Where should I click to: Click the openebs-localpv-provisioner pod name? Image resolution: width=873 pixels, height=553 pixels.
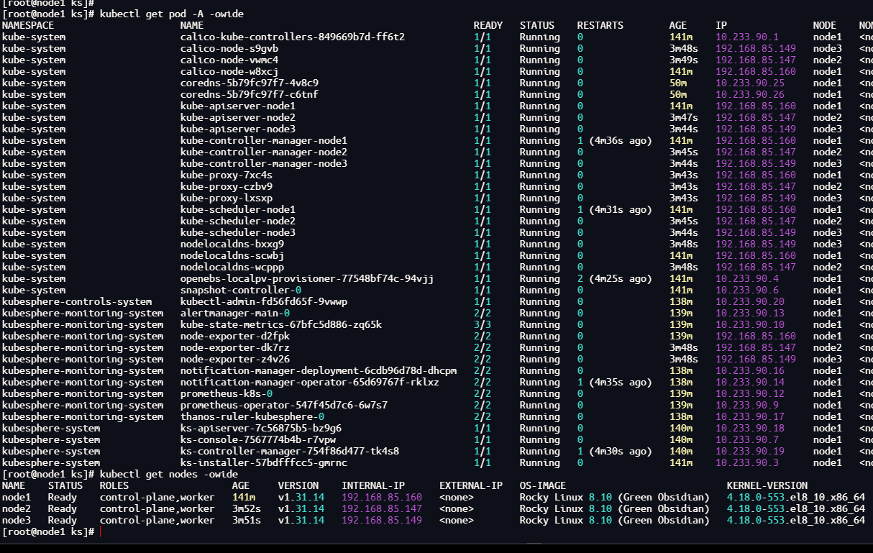[x=306, y=278]
